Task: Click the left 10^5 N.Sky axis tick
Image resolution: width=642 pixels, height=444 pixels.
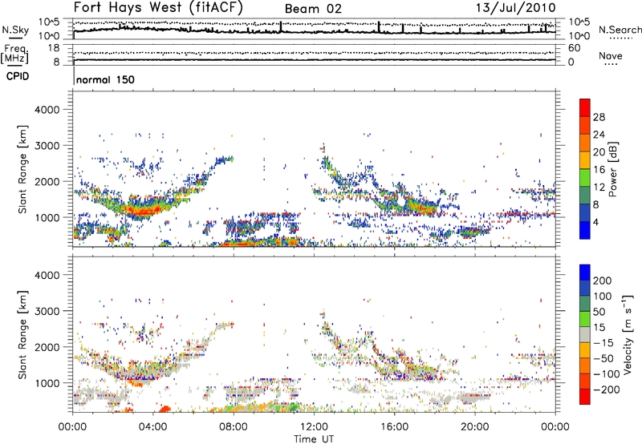Action: point(49,22)
